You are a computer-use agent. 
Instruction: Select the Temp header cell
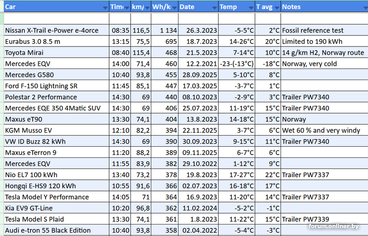pos(236,6)
